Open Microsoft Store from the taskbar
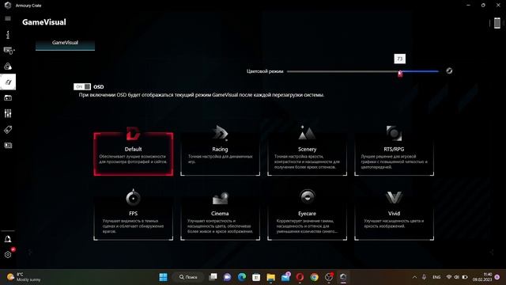Image resolution: width=506 pixels, height=285 pixels. click(x=256, y=277)
